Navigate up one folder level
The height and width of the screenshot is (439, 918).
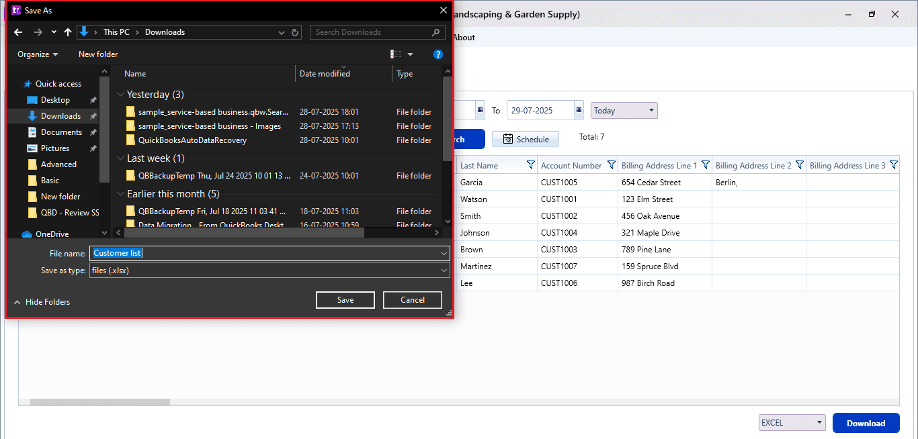tap(68, 32)
